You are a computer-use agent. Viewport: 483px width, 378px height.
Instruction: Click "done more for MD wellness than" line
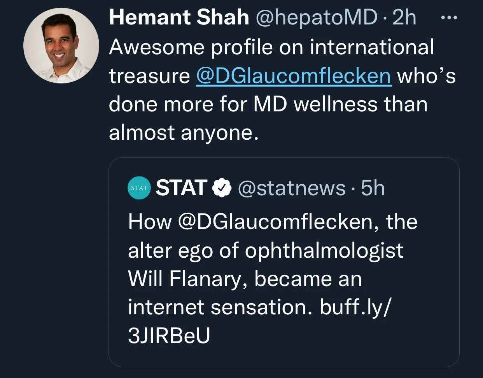pyautogui.click(x=268, y=104)
